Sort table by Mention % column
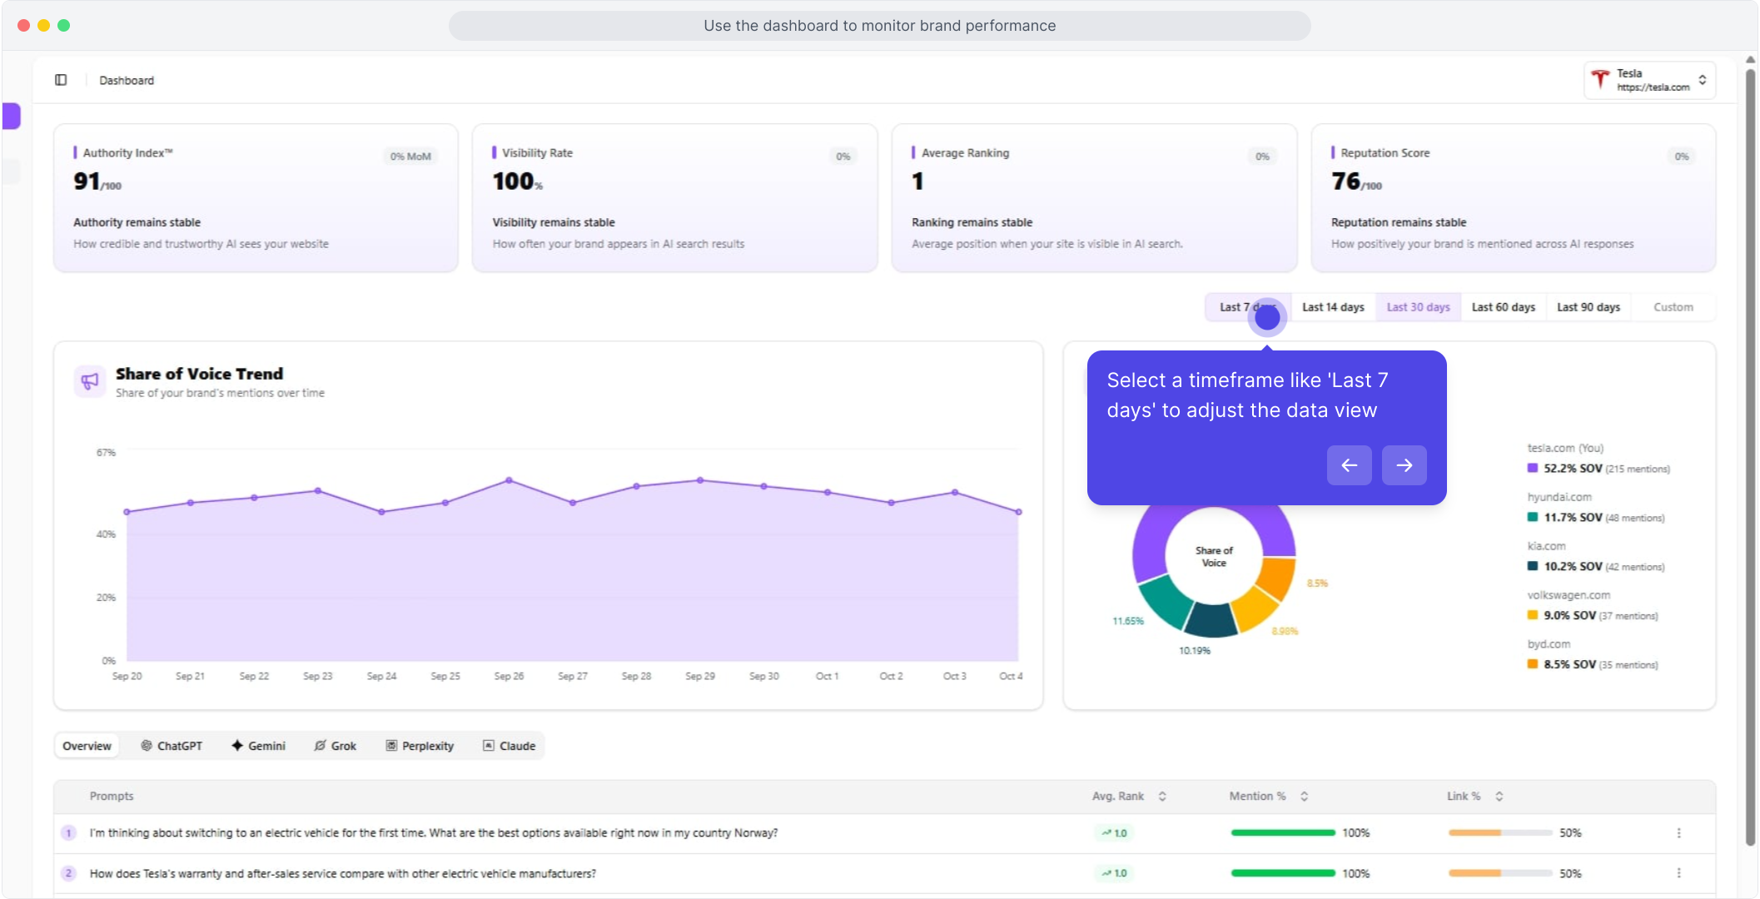Viewport: 1760px width, 899px height. click(1304, 797)
